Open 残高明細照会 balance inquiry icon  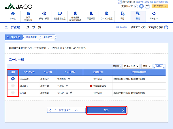click(28, 15)
